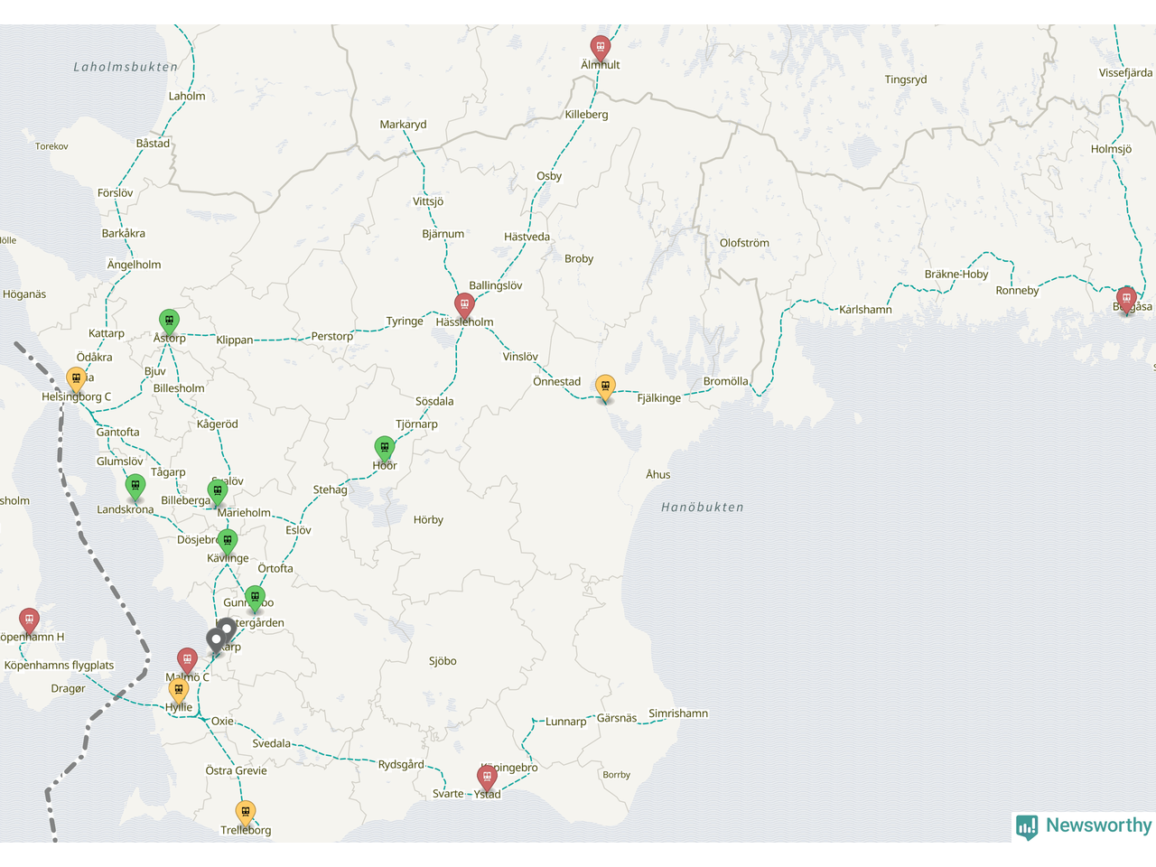Click the Vinslöv label
The image size is (1156, 867).
(520, 357)
